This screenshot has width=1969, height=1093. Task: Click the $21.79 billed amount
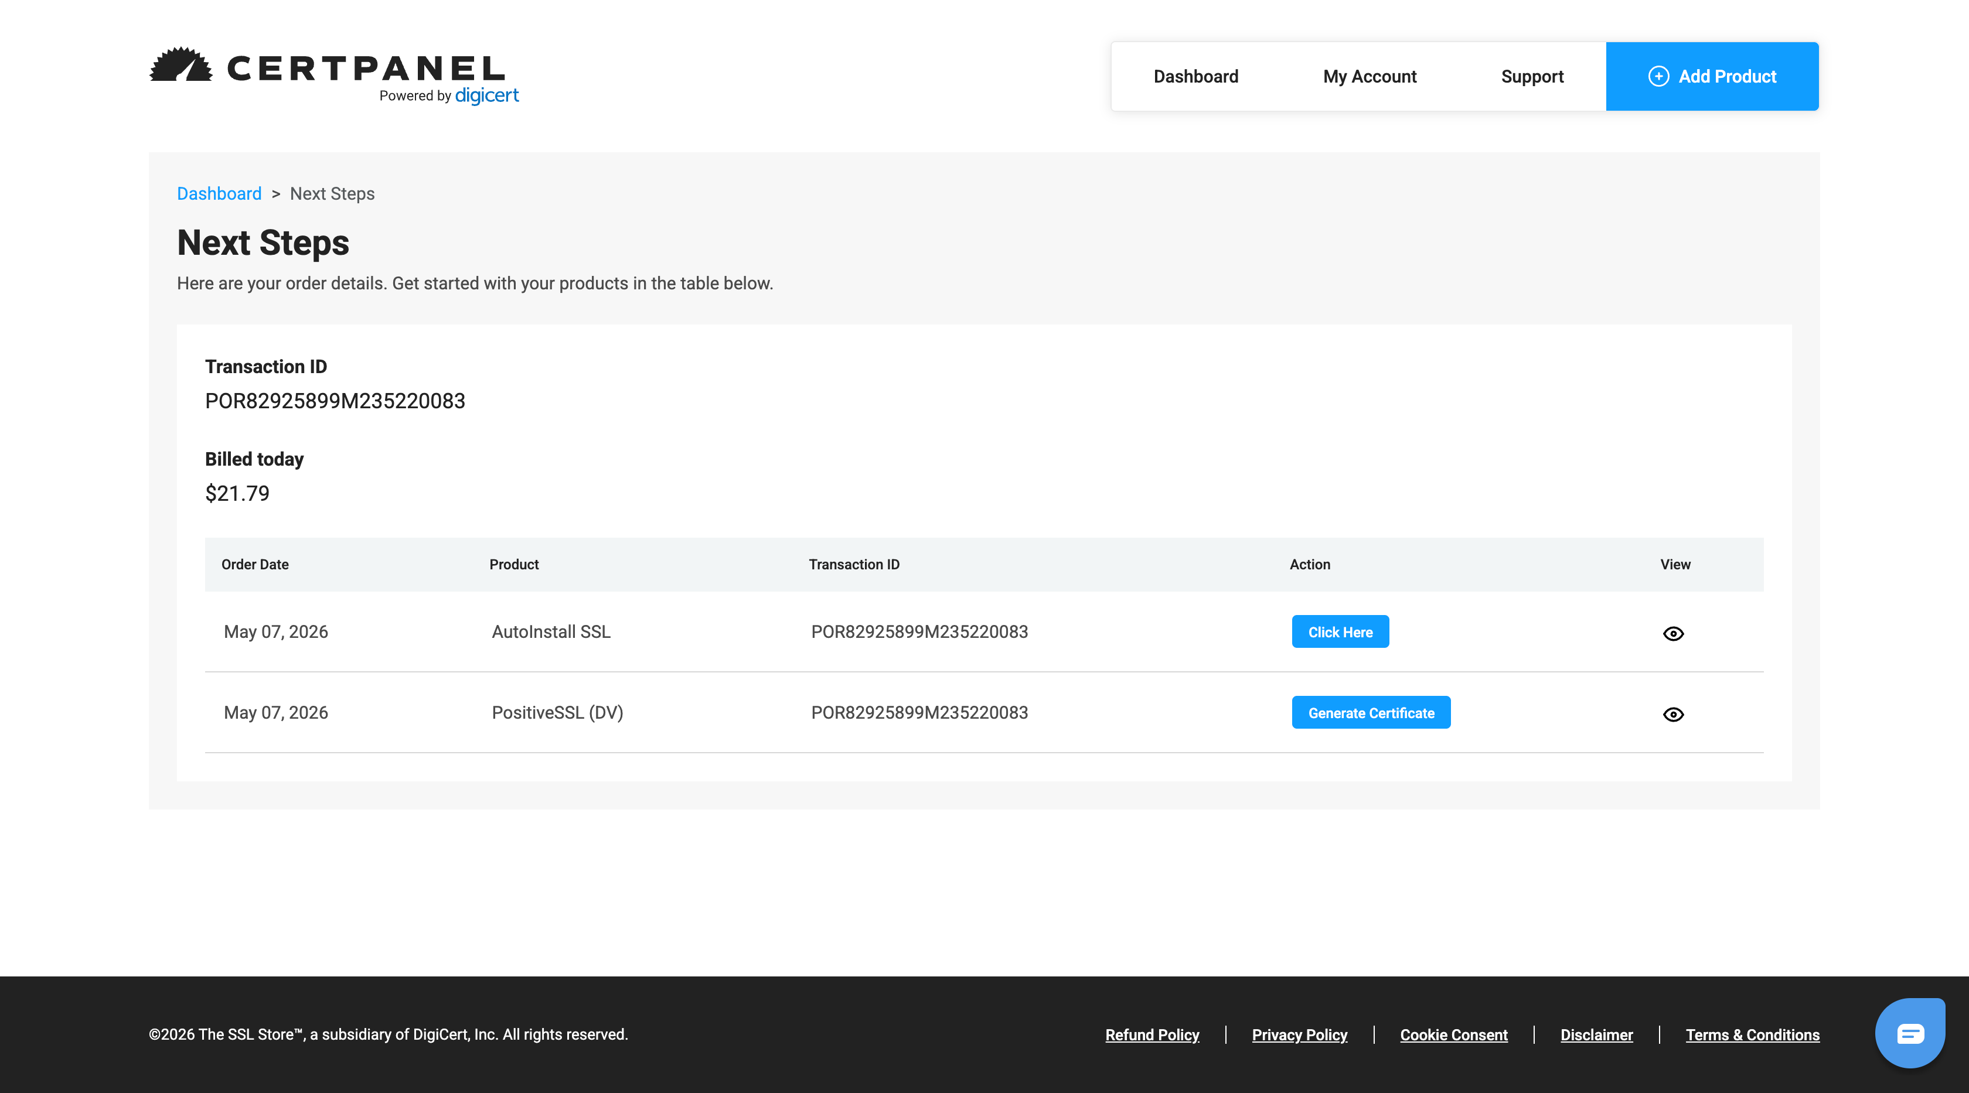pos(237,493)
